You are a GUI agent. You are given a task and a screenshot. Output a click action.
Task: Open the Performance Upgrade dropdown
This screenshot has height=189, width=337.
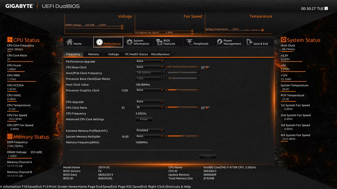pos(150,61)
